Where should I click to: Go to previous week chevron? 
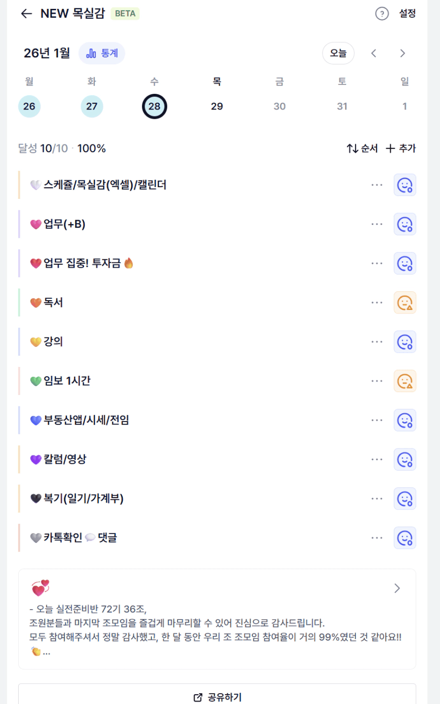(374, 53)
